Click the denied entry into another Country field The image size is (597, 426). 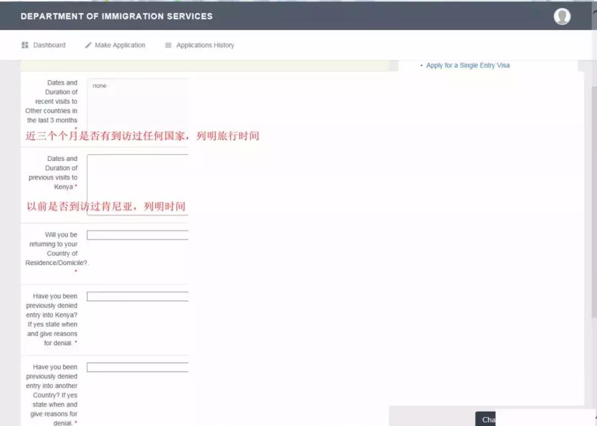[137, 366]
